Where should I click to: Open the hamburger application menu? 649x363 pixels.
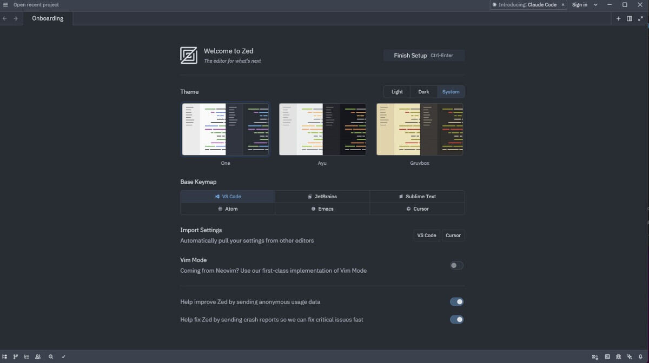pyautogui.click(x=5, y=5)
